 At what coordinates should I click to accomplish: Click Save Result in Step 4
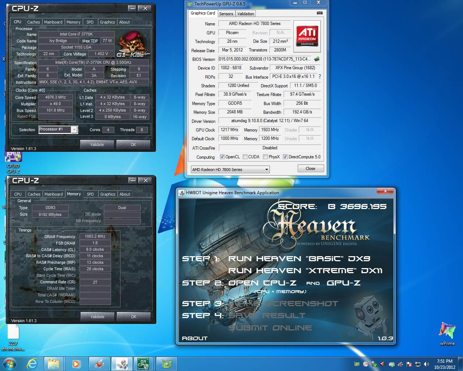coord(267,316)
